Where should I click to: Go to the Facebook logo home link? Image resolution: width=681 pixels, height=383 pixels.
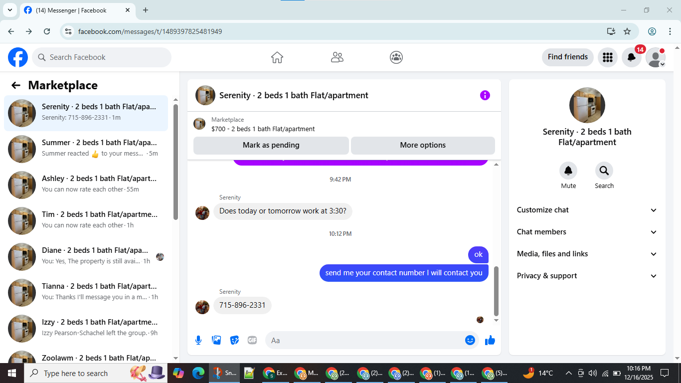18,57
